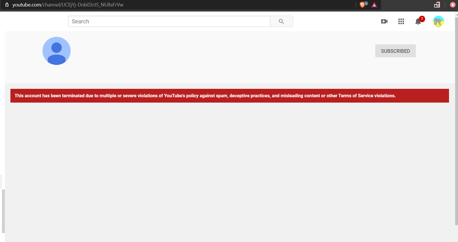Click the vertical page scrollbar
458x242 pixels.
click(456, 121)
